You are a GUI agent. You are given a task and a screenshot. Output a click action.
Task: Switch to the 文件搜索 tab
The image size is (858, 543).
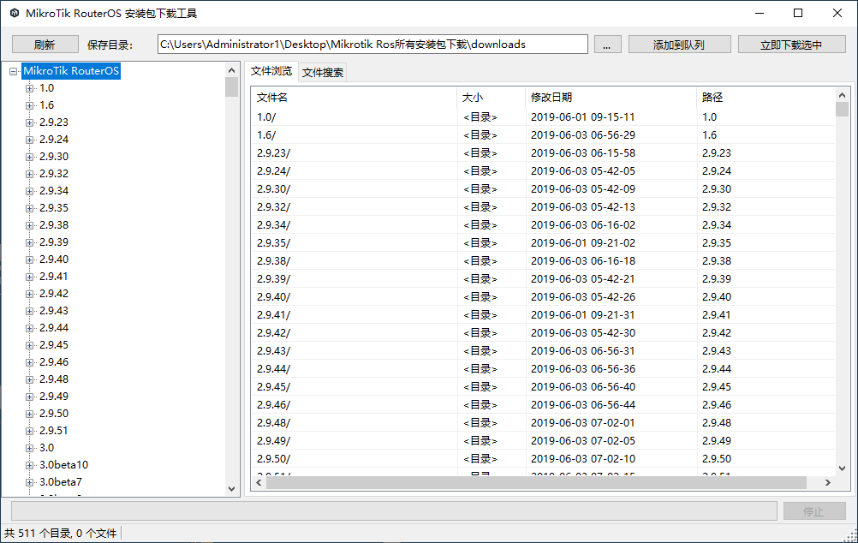(323, 72)
